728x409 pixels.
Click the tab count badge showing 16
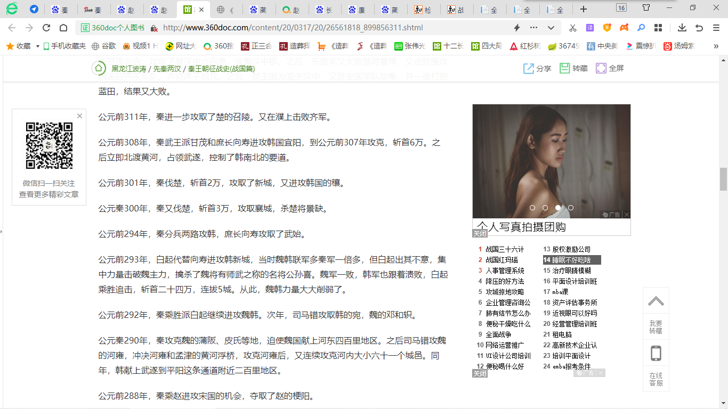coord(621,7)
